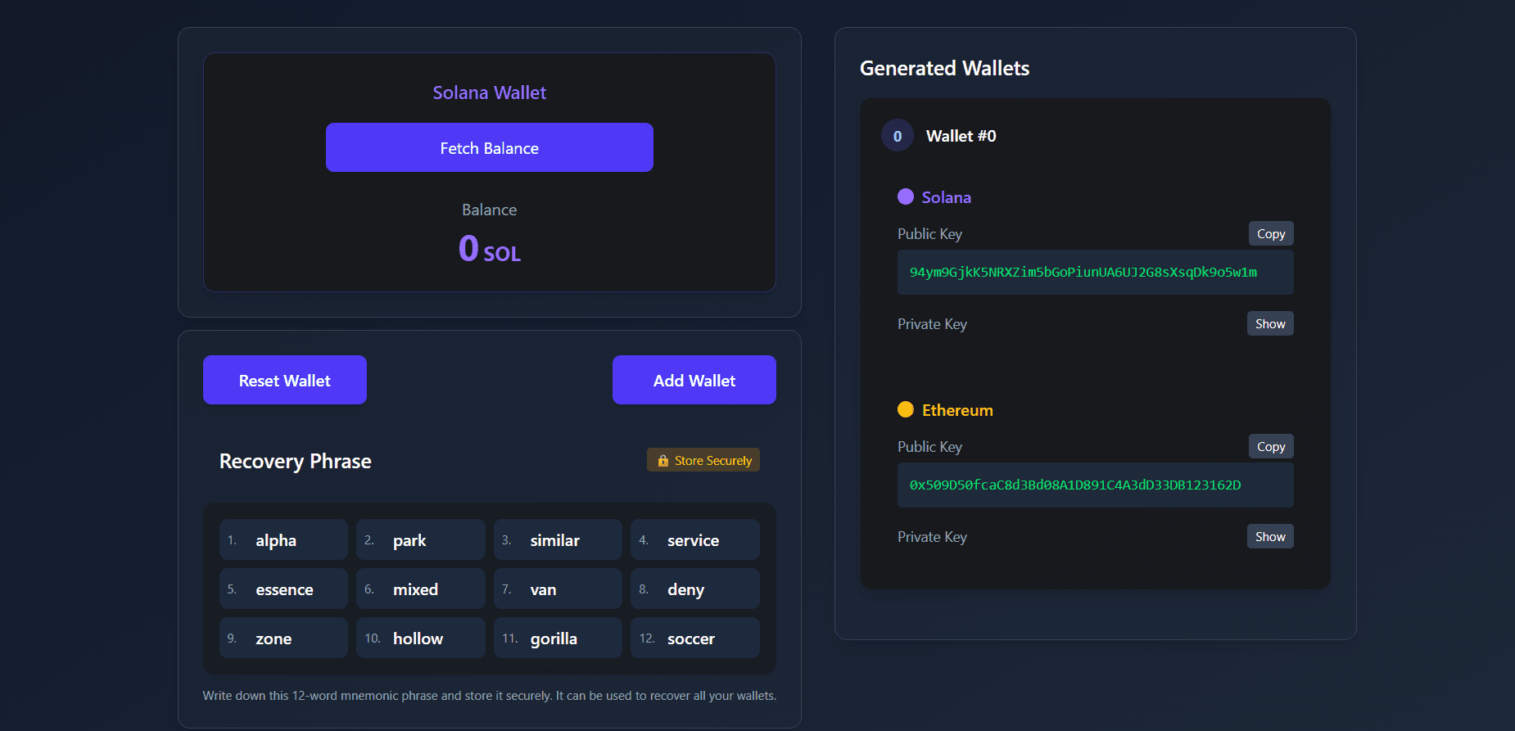The image size is (1515, 731).
Task: Click the Solana Wallet heading
Action: click(x=489, y=93)
